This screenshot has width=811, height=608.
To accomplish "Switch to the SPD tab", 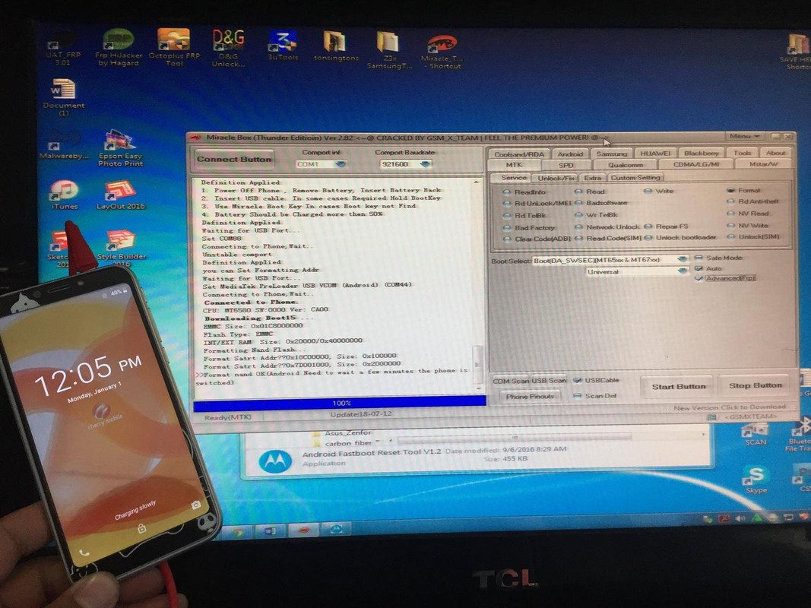I will point(565,165).
